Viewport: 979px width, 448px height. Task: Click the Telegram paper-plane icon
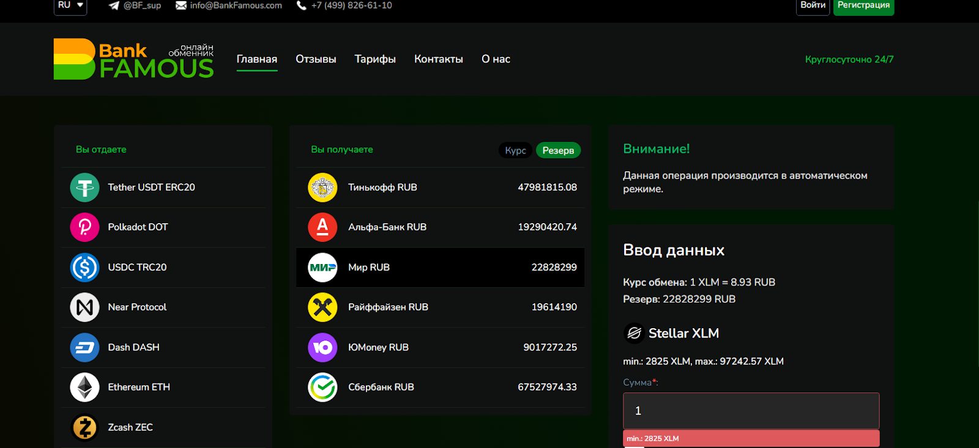point(114,6)
